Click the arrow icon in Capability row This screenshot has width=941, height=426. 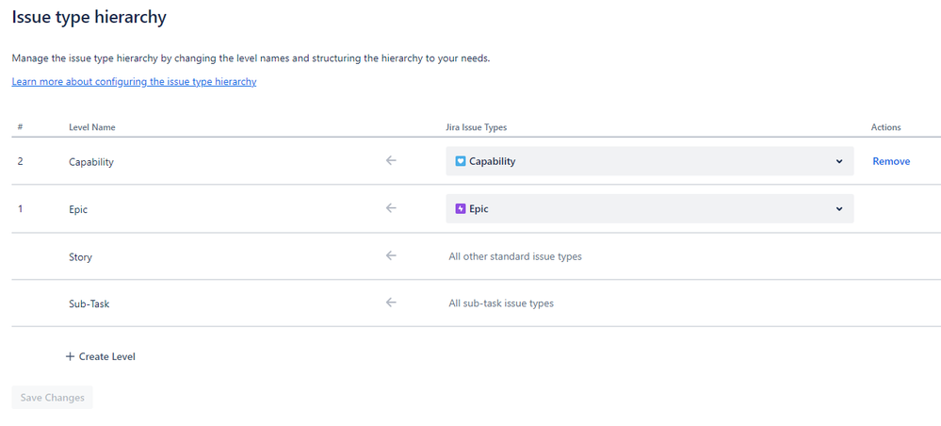pyautogui.click(x=391, y=161)
